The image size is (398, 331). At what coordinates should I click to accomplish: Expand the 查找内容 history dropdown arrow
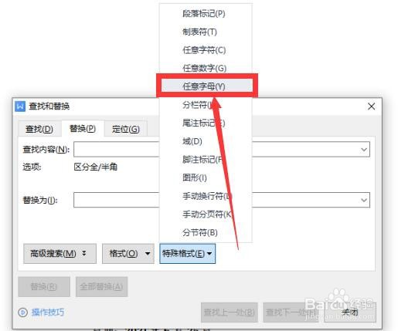pyautogui.click(x=364, y=149)
